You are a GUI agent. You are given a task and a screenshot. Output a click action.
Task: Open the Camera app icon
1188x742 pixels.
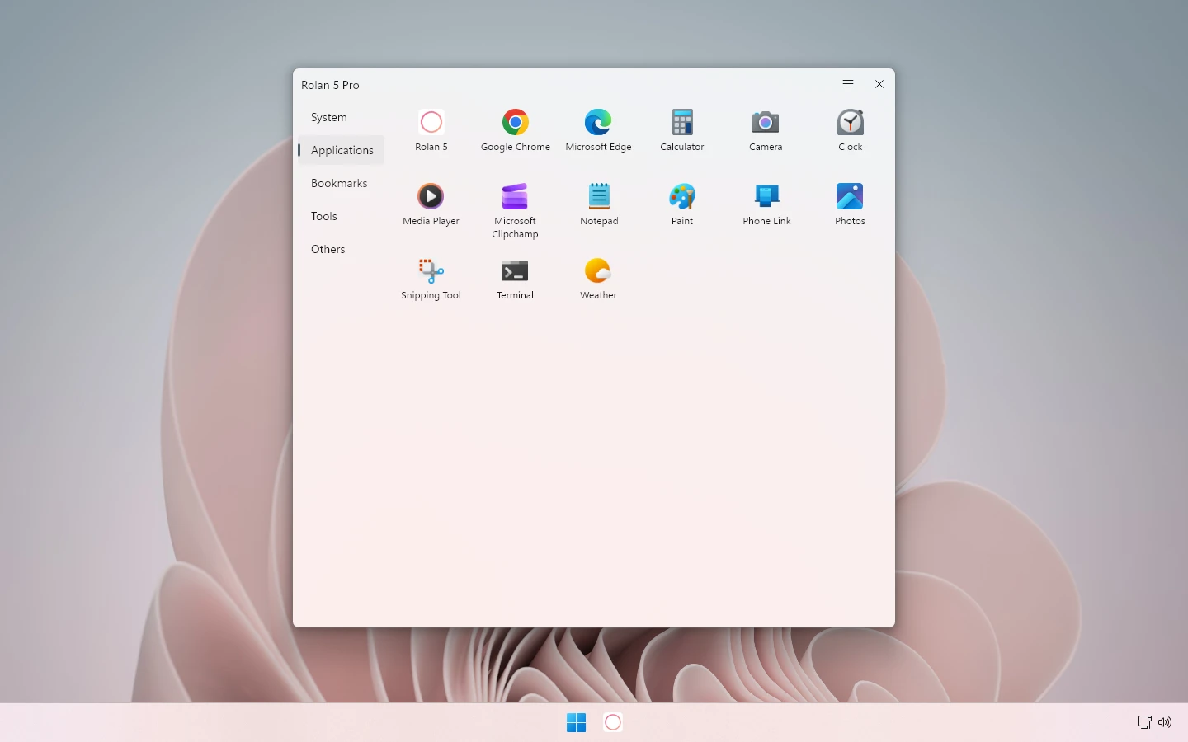coord(766,130)
